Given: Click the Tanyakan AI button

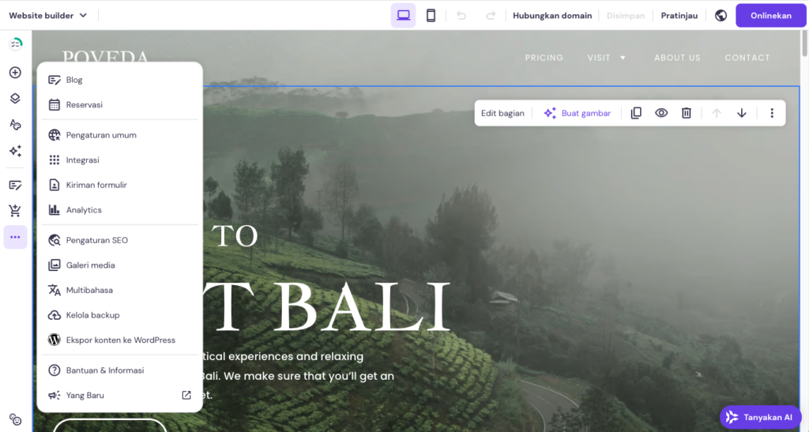Looking at the screenshot, I should [x=760, y=418].
